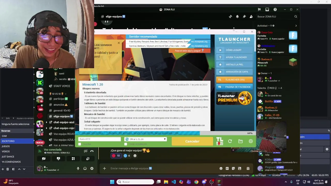Open pinned messages in Discord
This screenshot has width=331, height=186.
click(244, 17)
